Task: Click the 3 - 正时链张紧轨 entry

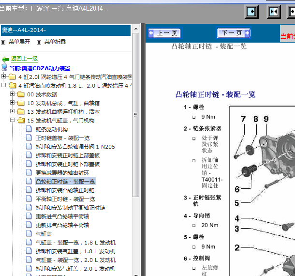Action: pyautogui.click(x=203, y=200)
